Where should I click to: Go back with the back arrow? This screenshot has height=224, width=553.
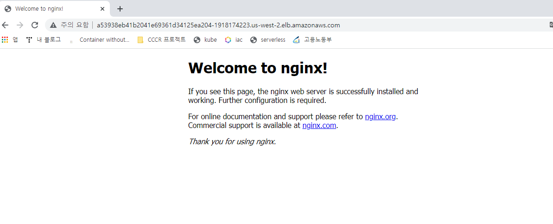(5, 25)
